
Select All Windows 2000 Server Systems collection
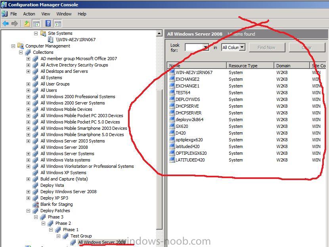click(x=73, y=103)
